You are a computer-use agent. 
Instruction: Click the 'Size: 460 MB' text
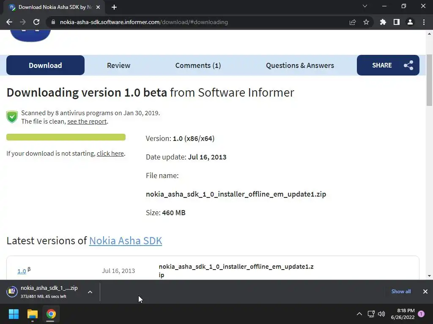click(166, 213)
